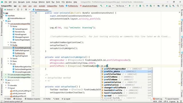Click the CRLF line separator status entry
This screenshot has height=103, width=183.
pyautogui.click(x=160, y=102)
